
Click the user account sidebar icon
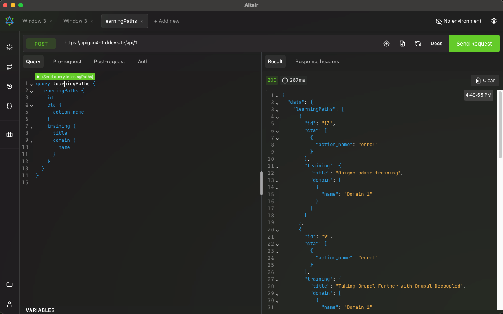(9, 304)
